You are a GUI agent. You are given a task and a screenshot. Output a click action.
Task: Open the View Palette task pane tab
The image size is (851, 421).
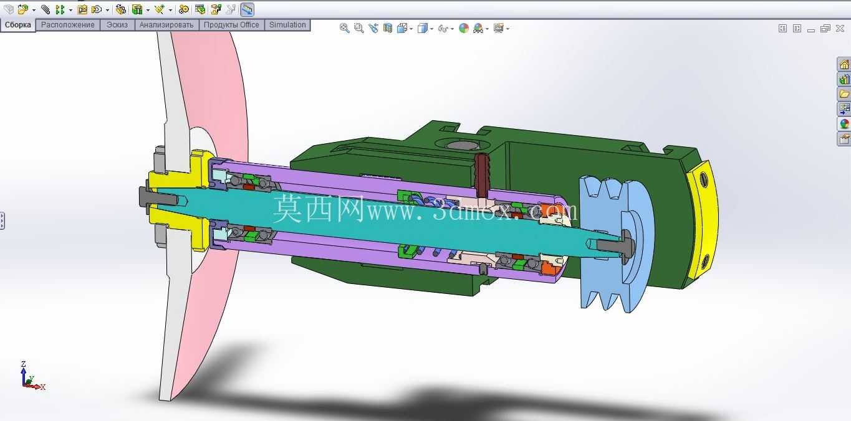[x=844, y=109]
